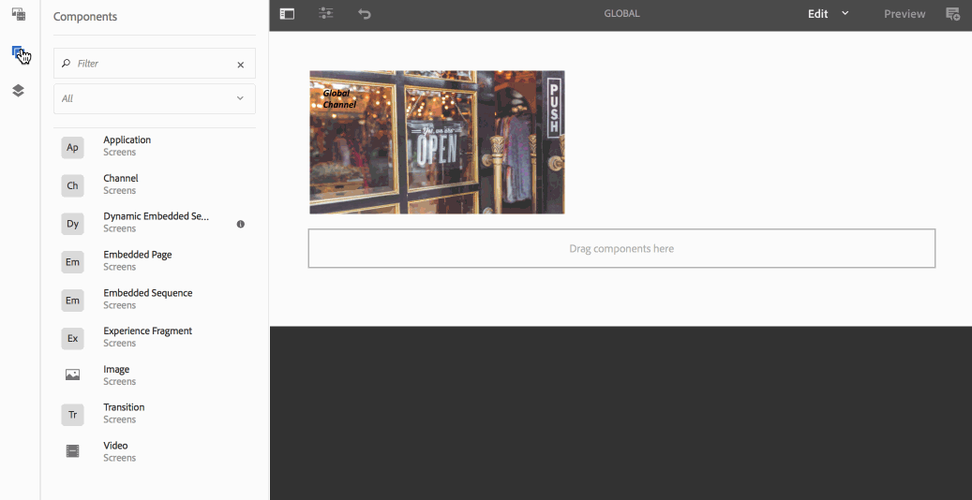Click the Transition component label
Image resolution: width=972 pixels, height=500 pixels.
(124, 407)
